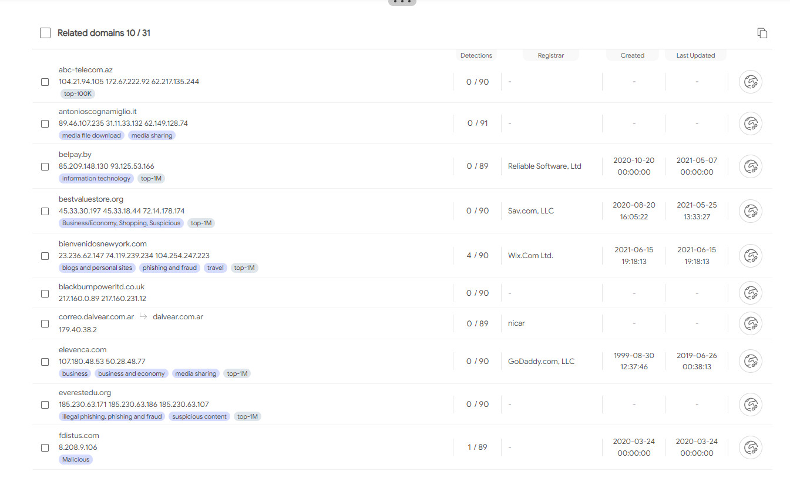Viewport: 790px width, 481px height.
Task: Click the three-dots handle at top
Action: point(402,2)
